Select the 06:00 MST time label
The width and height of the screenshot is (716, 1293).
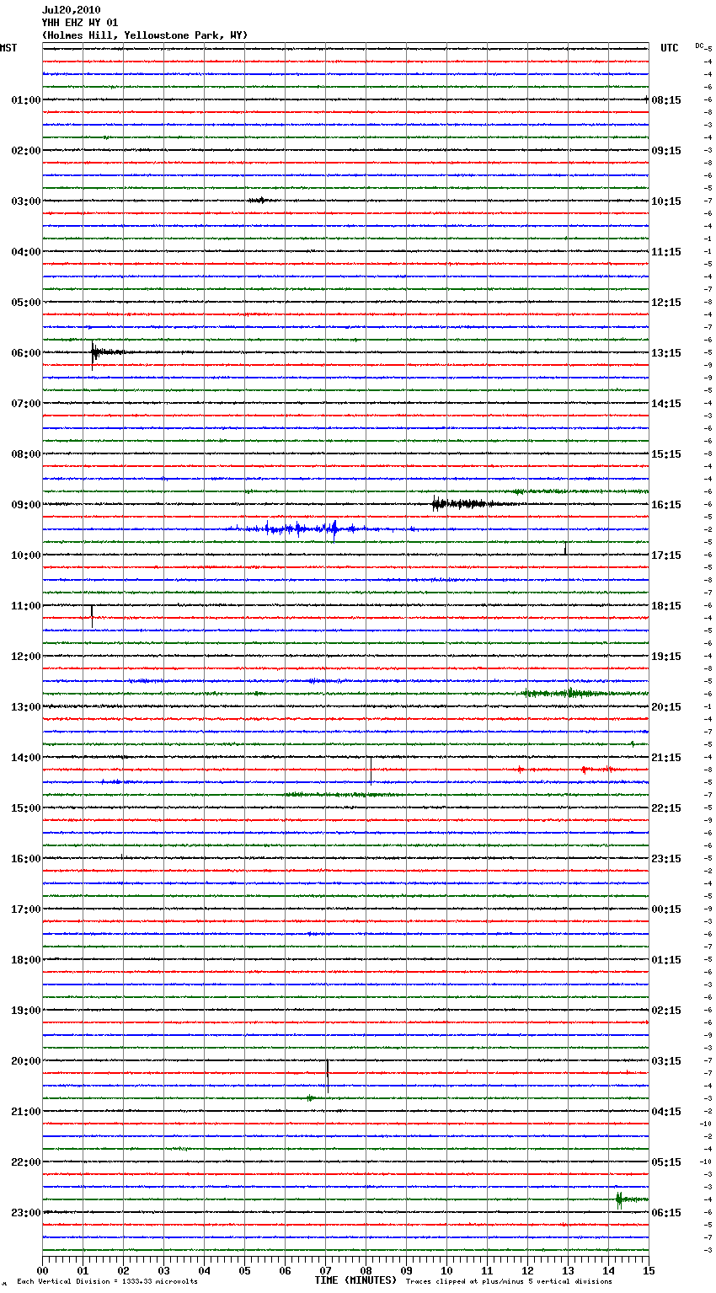tap(26, 353)
